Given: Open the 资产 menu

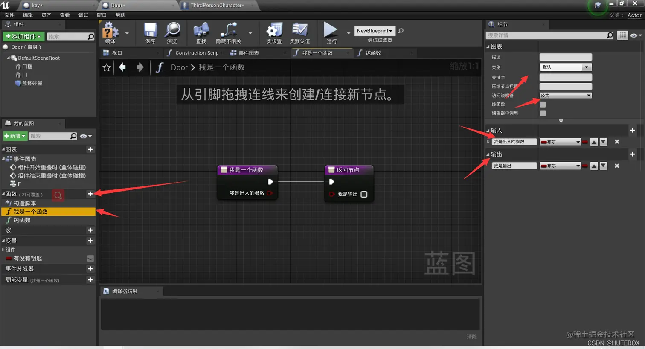Looking at the screenshot, I should (x=46, y=15).
